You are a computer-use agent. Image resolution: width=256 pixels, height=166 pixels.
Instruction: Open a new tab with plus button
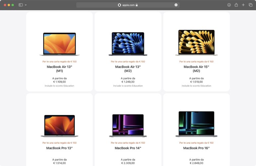tap(243, 5)
